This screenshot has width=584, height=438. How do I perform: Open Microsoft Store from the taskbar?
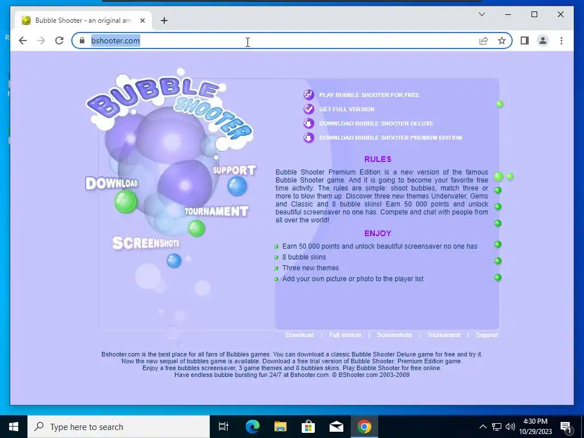point(308,427)
